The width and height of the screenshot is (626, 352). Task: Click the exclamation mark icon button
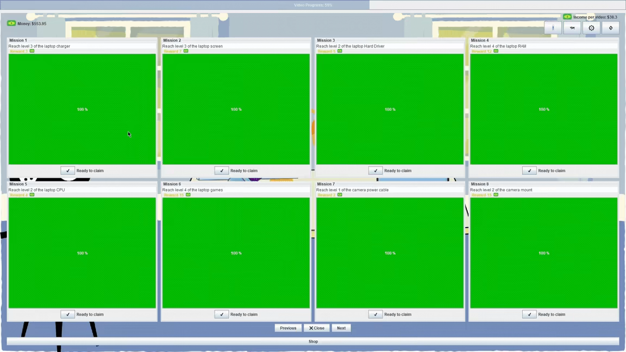click(553, 28)
